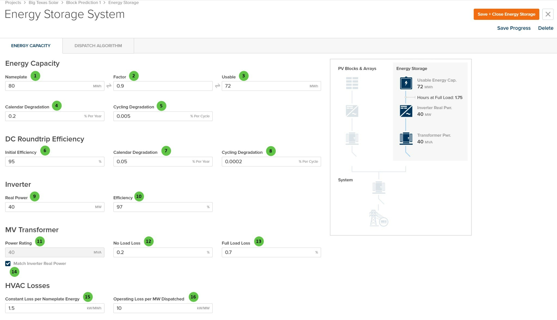Screen dimensions: 557x320
Task: Click Save + Close Energy Storage button
Action: [506, 14]
